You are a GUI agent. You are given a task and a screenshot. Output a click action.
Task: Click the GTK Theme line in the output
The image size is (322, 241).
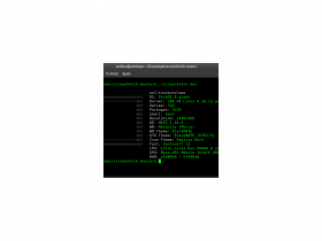point(182,135)
